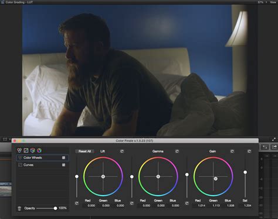Reset the Gamma wheel using its top reset icon
This screenshot has width=278, height=219.
coord(177,151)
